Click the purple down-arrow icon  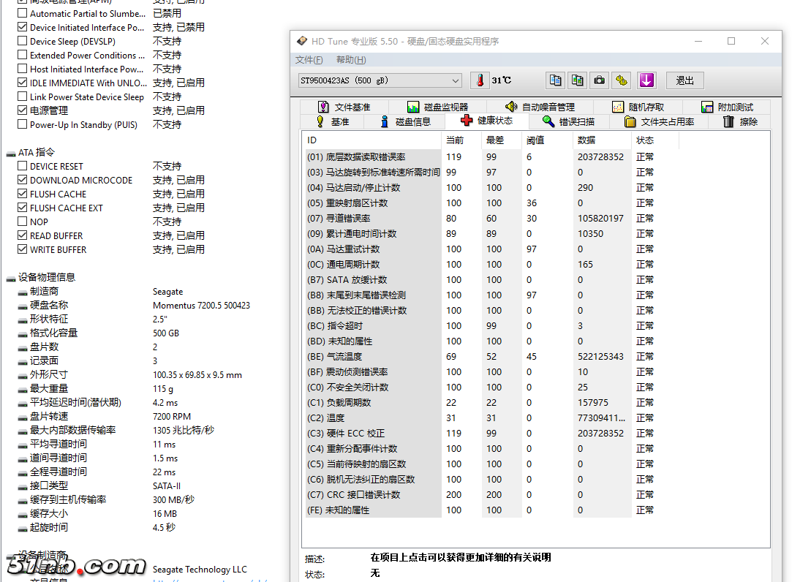pos(646,80)
